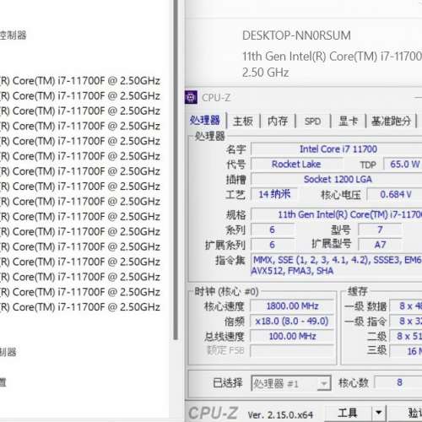
Task: Click the 100.00 MHz bus speed value
Action: tap(292, 336)
